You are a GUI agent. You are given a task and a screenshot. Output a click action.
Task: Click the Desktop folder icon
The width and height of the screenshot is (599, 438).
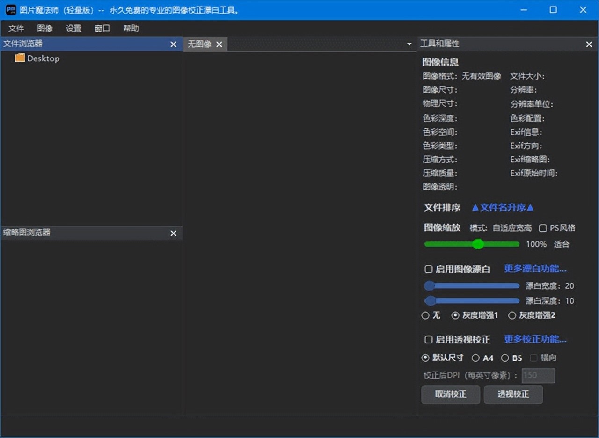point(20,58)
